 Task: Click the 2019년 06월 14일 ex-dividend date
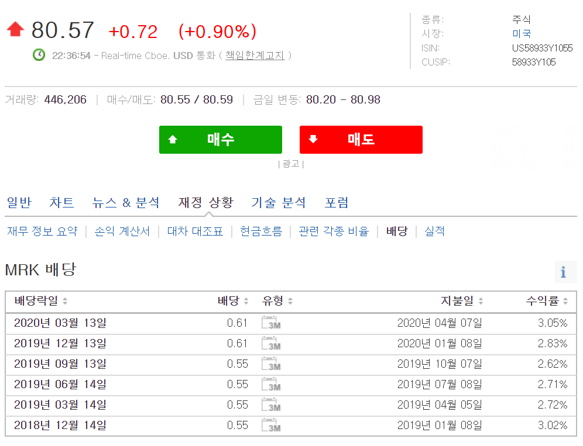60,384
